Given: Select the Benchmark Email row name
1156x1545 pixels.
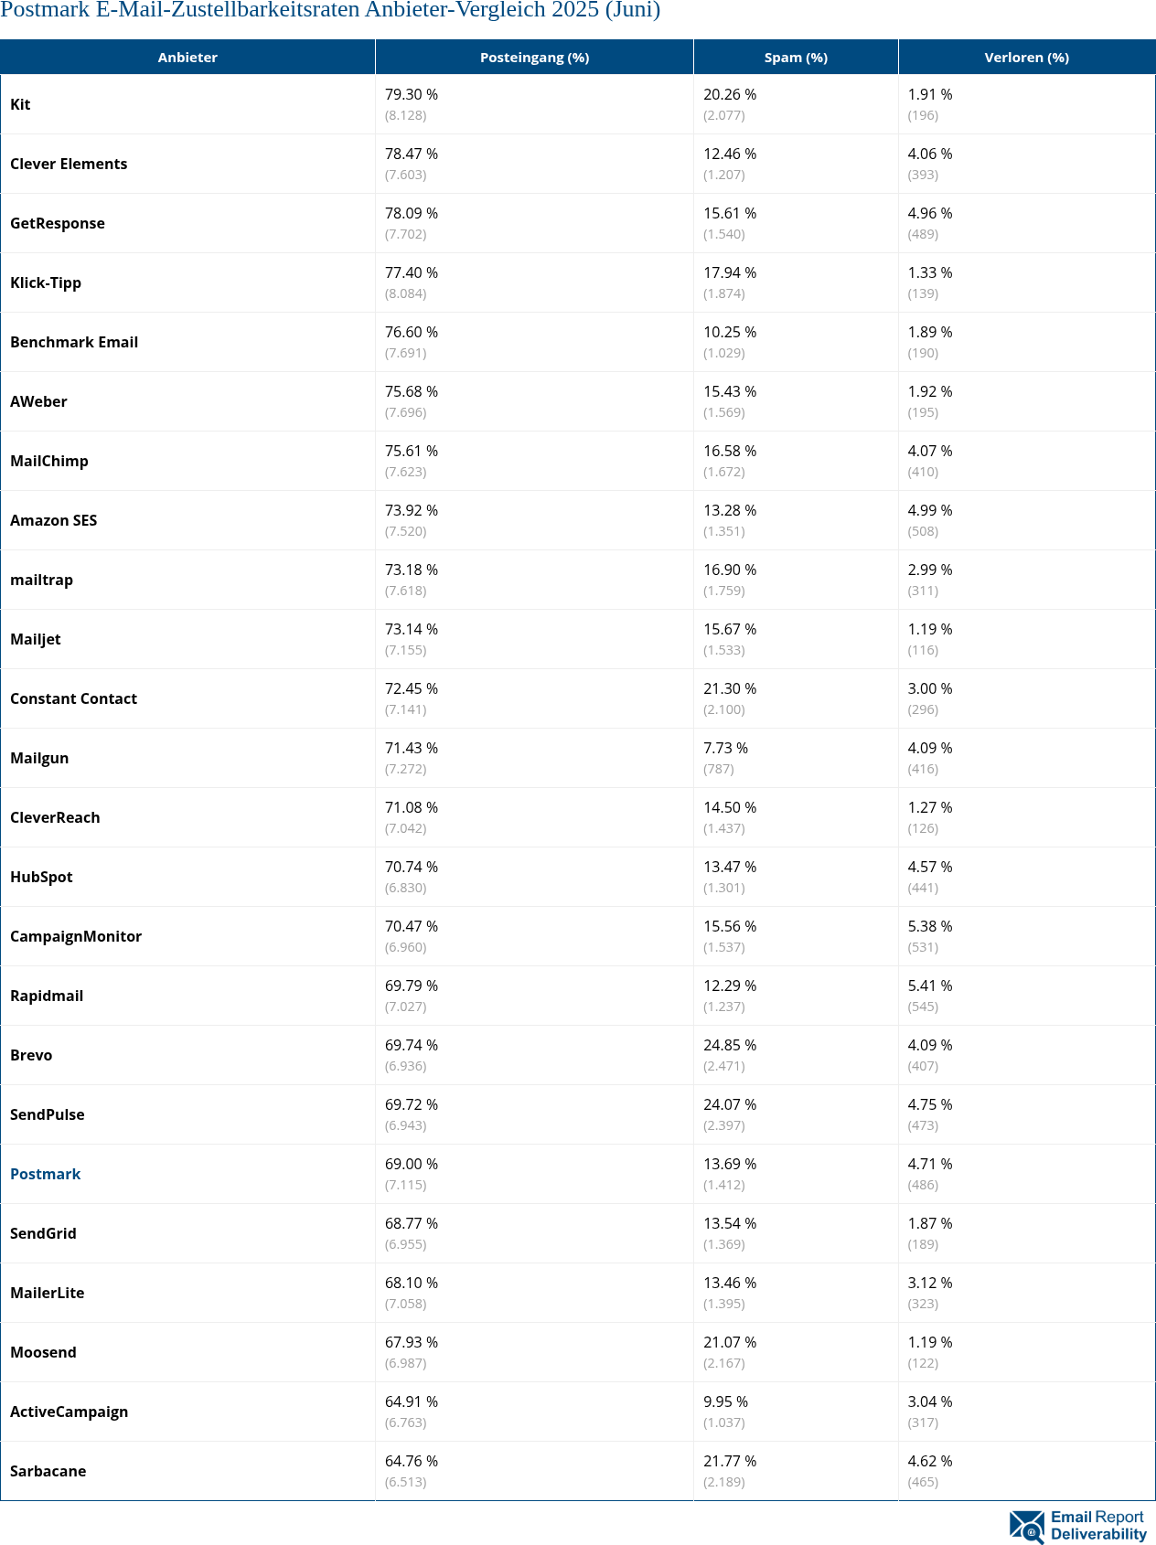Looking at the screenshot, I should pyautogui.click(x=74, y=342).
